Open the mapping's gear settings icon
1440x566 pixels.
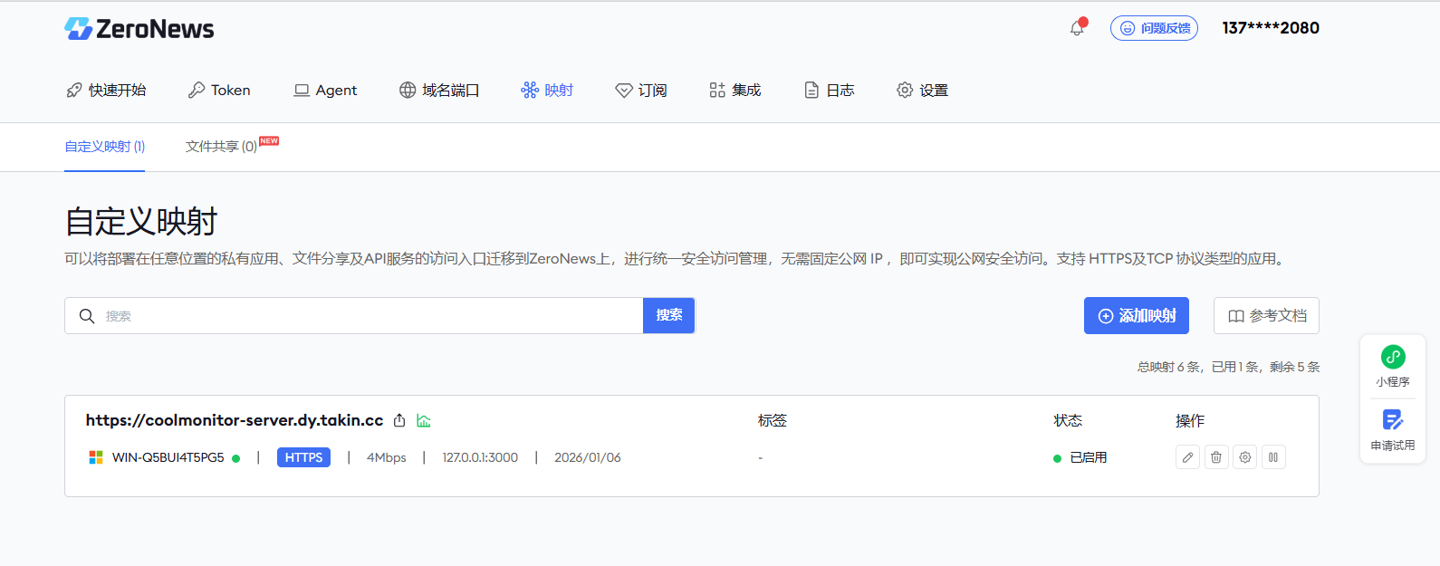pos(1245,457)
